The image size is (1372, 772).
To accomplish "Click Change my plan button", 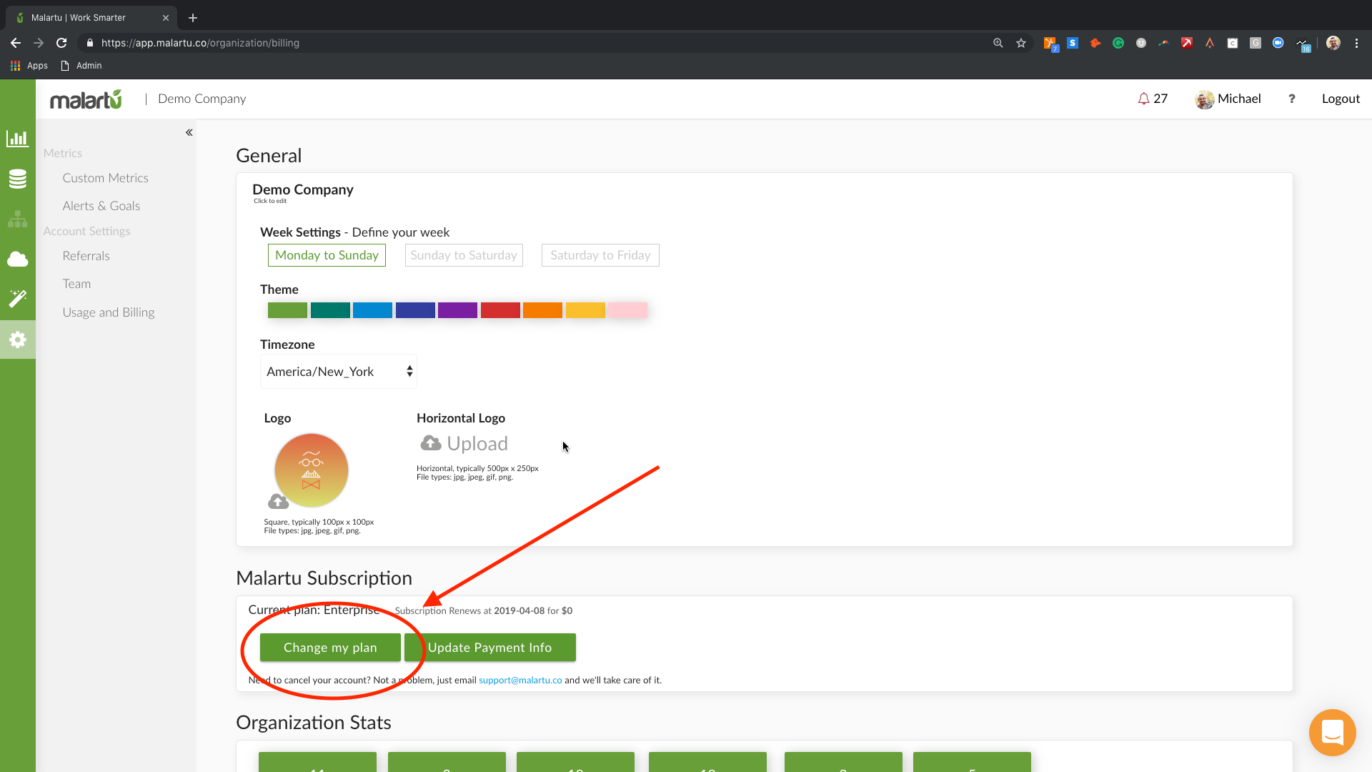I will tap(330, 648).
